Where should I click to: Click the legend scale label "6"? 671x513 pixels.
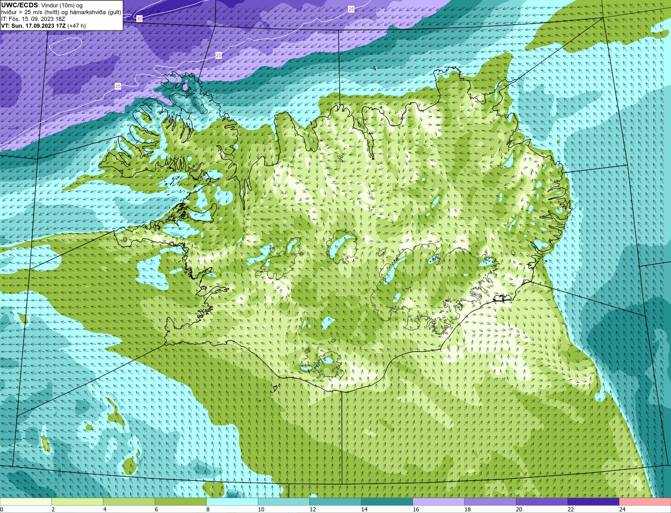(156, 509)
